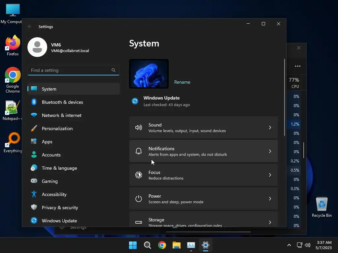Click the search magnifier in Find a setting
Screen dimensions: 338x253
tap(114, 70)
